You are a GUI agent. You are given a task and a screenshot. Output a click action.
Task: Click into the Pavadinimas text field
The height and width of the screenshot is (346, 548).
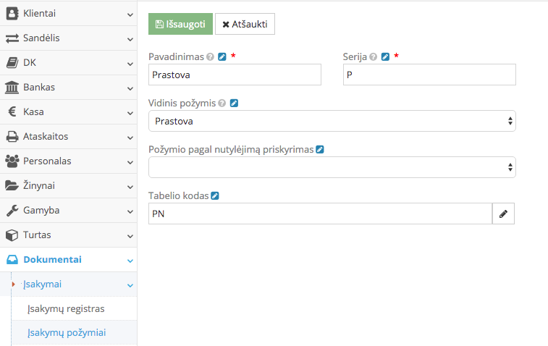pos(235,75)
